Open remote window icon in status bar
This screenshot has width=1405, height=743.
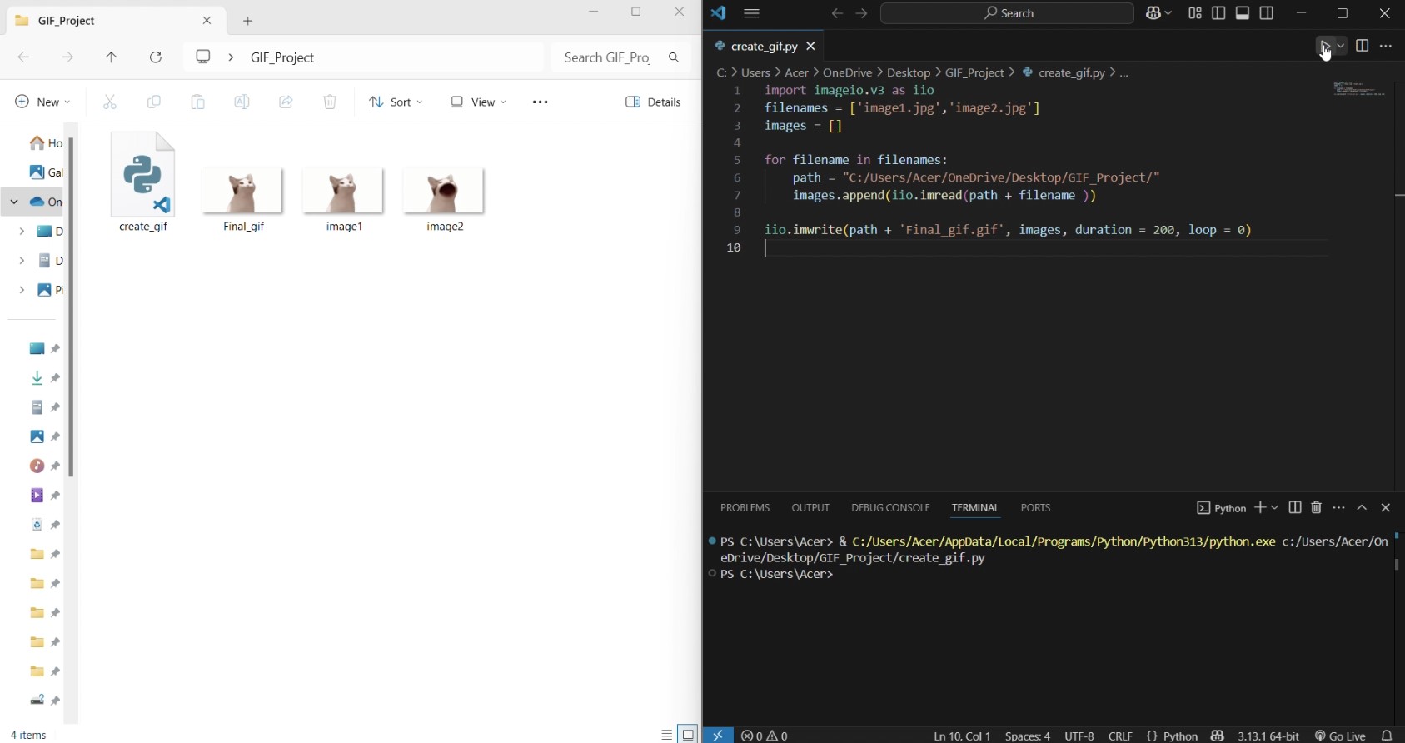tap(718, 735)
